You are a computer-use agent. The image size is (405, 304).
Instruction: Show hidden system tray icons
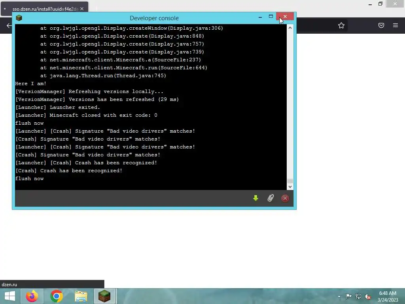(339, 296)
